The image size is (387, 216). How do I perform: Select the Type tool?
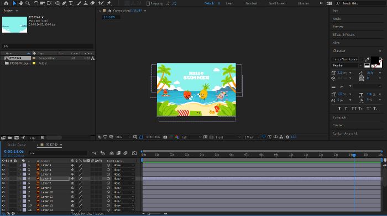(71, 3)
